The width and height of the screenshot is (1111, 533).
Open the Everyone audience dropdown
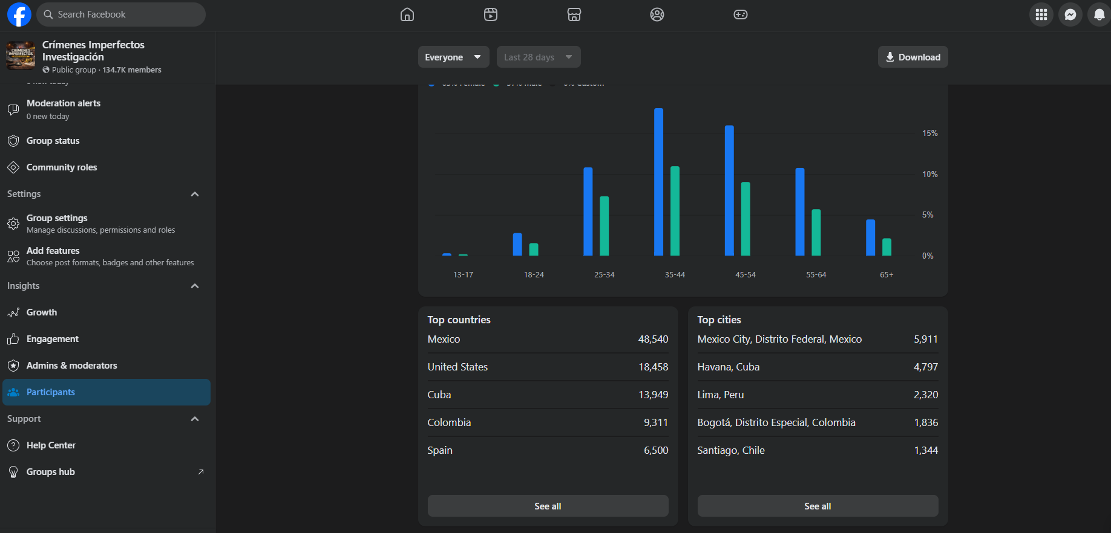(x=454, y=57)
